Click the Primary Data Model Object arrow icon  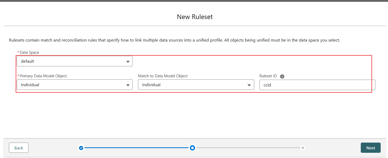click(128, 85)
